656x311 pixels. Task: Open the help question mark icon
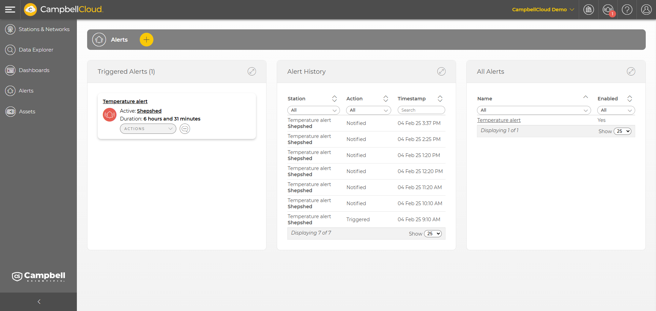627,10
